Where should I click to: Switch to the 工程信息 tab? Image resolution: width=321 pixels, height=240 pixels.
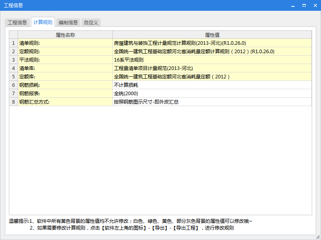pyautogui.click(x=17, y=22)
